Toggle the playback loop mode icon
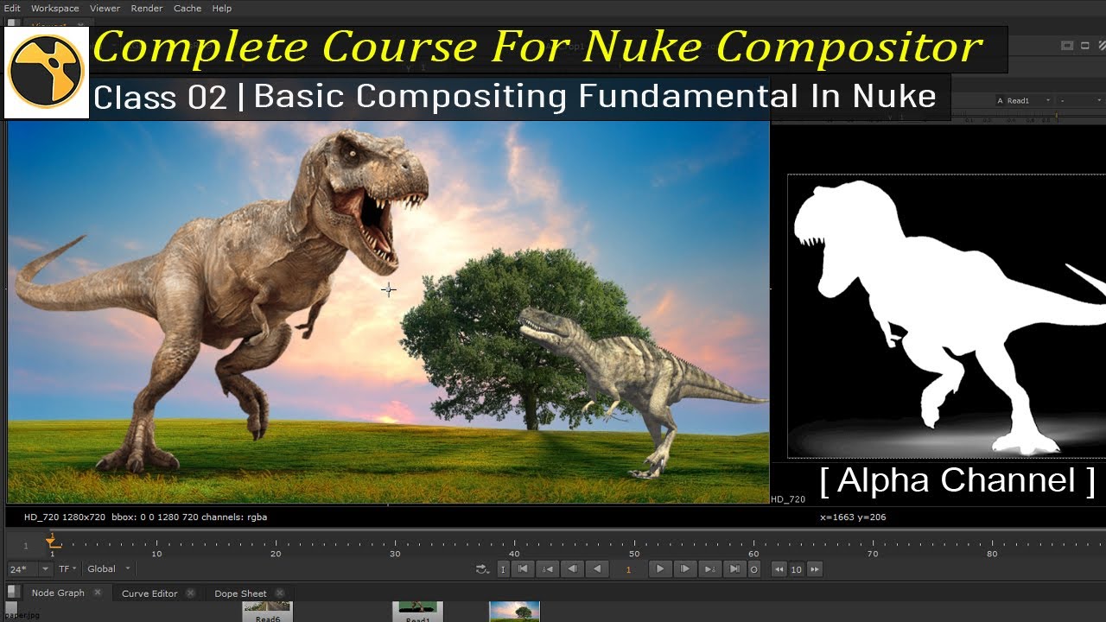Viewport: 1106px width, 622px height. pyautogui.click(x=482, y=568)
